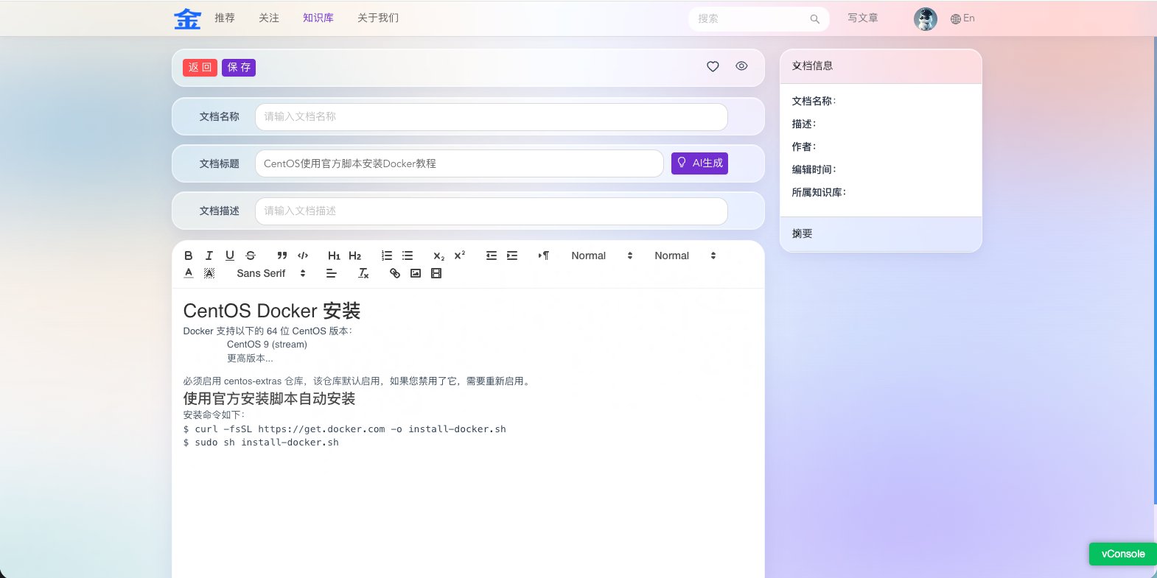Create a bulleted list

tap(408, 255)
